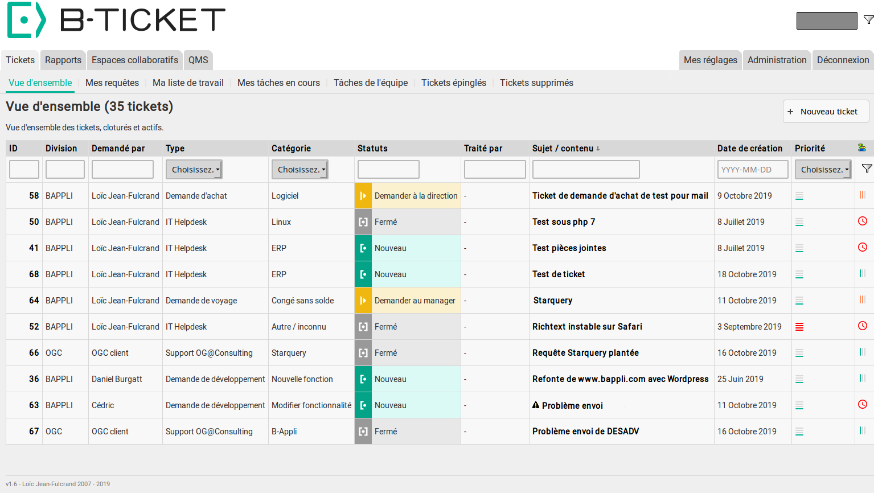Click red clock icon for ticket 41
Viewport: 874px width, 493px height.
[863, 247]
